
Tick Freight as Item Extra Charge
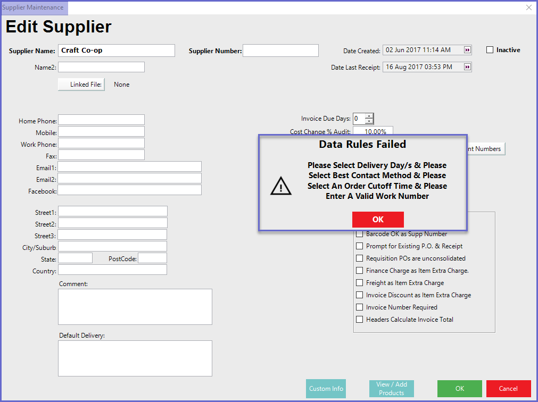(x=360, y=283)
